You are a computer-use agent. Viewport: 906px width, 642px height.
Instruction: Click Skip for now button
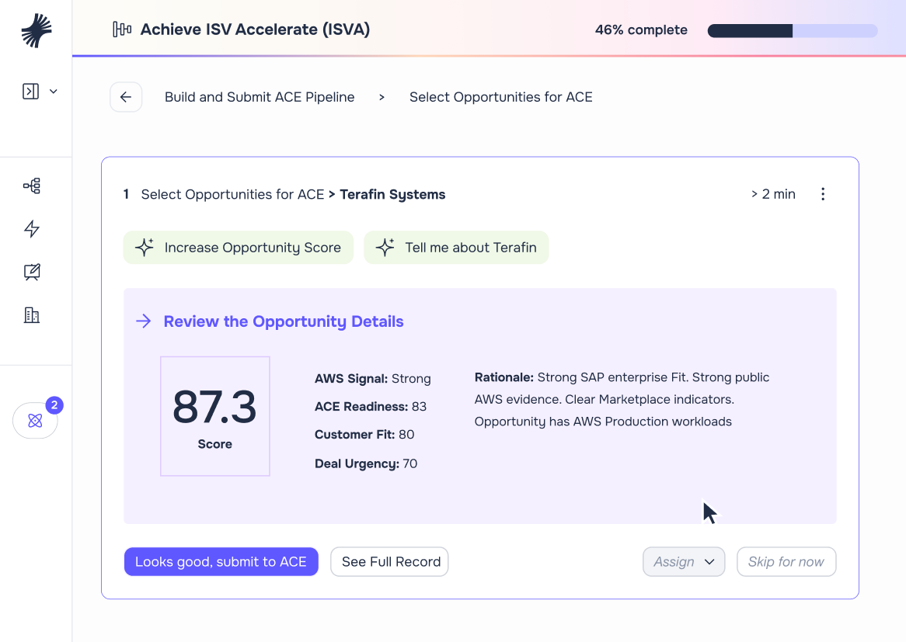[786, 562]
